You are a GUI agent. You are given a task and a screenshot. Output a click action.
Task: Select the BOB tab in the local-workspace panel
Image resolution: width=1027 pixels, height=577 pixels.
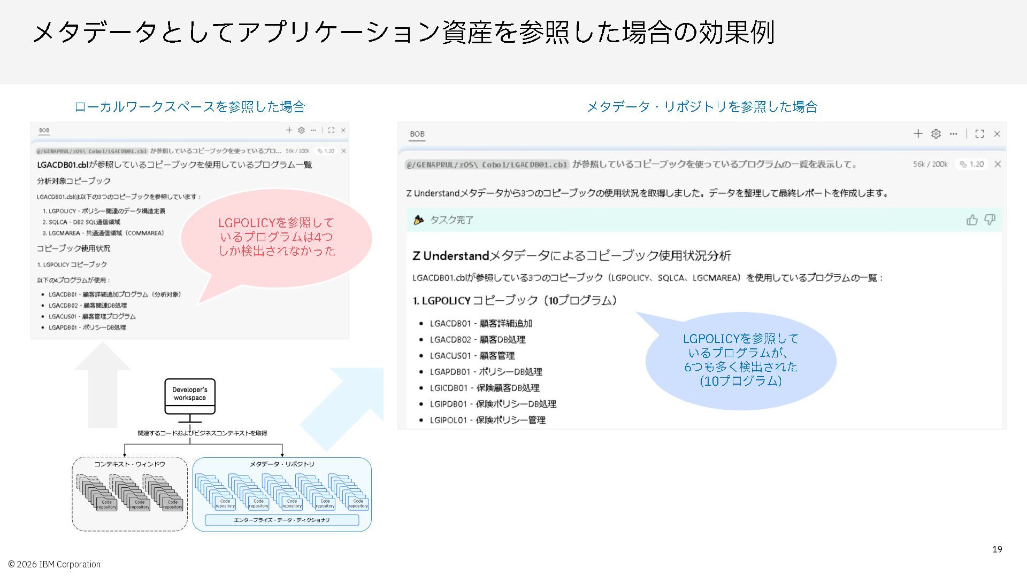click(x=44, y=130)
